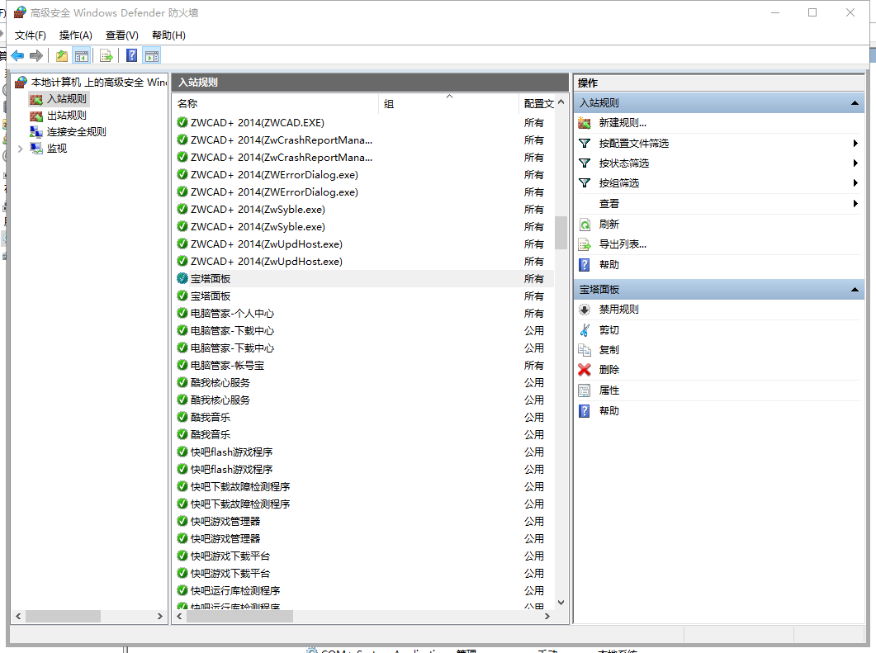Click the tree pane scroll right arrow
The image size is (876, 653).
tap(160, 616)
